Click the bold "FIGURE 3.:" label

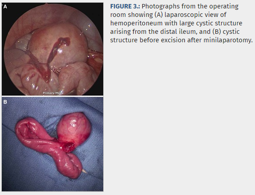125,6
